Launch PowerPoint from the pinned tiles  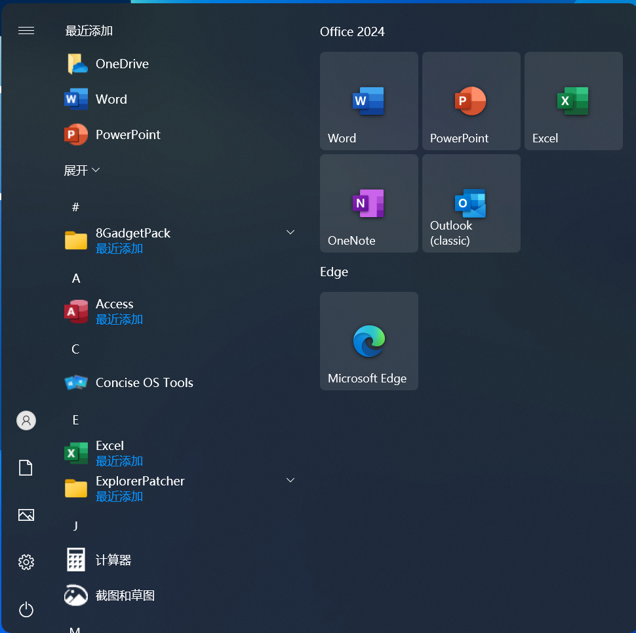click(471, 101)
